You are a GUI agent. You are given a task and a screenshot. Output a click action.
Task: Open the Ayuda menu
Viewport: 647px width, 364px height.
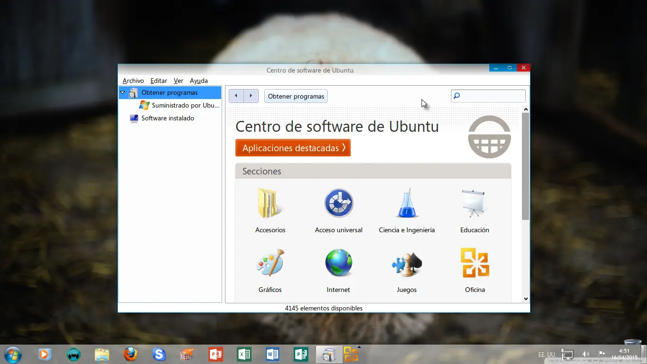tap(199, 81)
